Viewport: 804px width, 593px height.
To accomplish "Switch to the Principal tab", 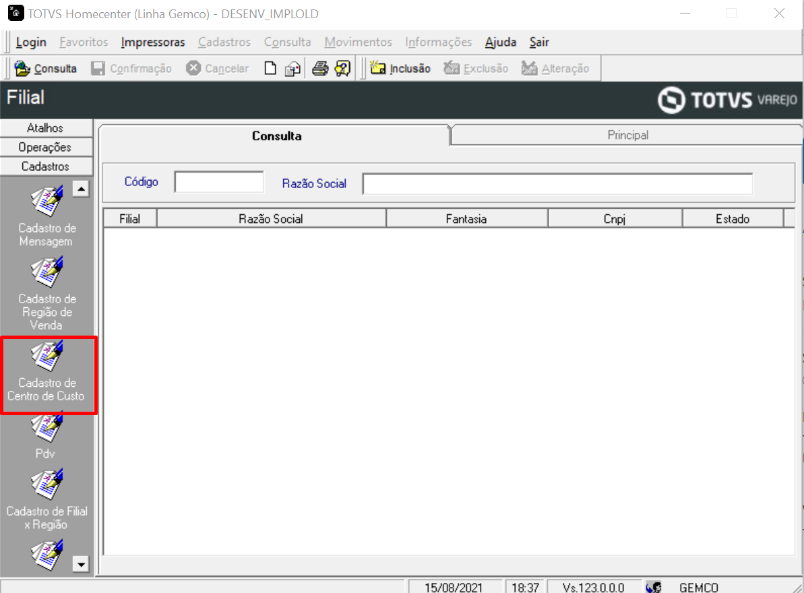I will tap(627, 135).
